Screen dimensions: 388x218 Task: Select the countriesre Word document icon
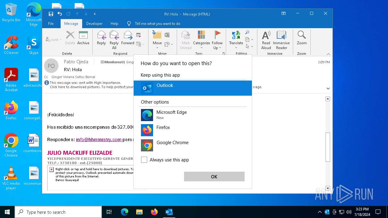(x=33, y=143)
